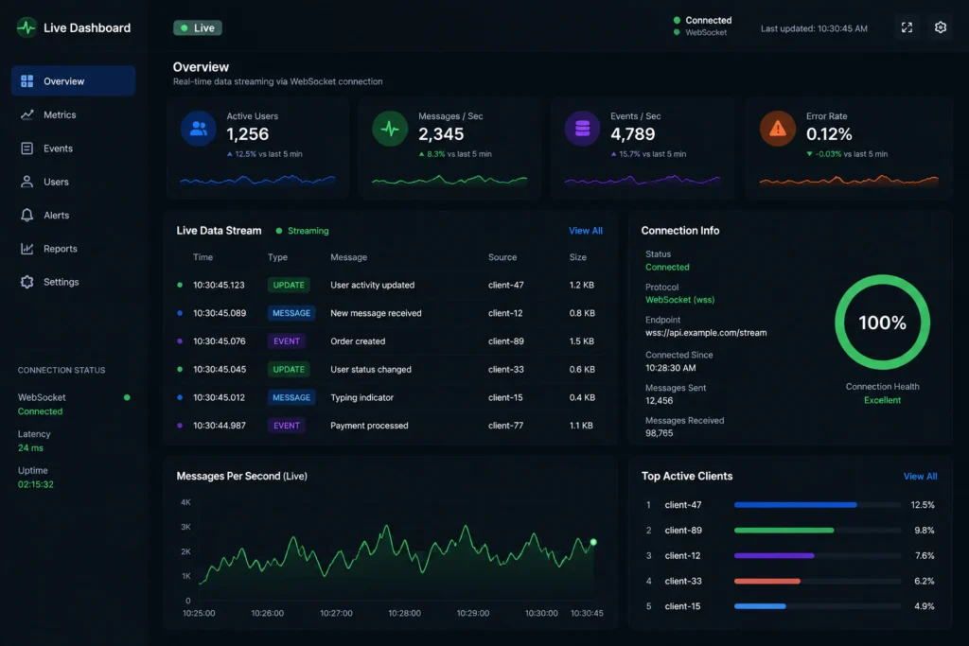Open settings via top-right gear icon
This screenshot has height=646, width=969.
940,27
